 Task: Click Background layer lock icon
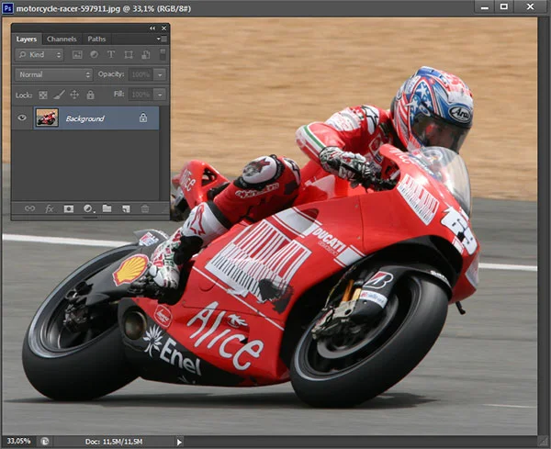click(143, 118)
